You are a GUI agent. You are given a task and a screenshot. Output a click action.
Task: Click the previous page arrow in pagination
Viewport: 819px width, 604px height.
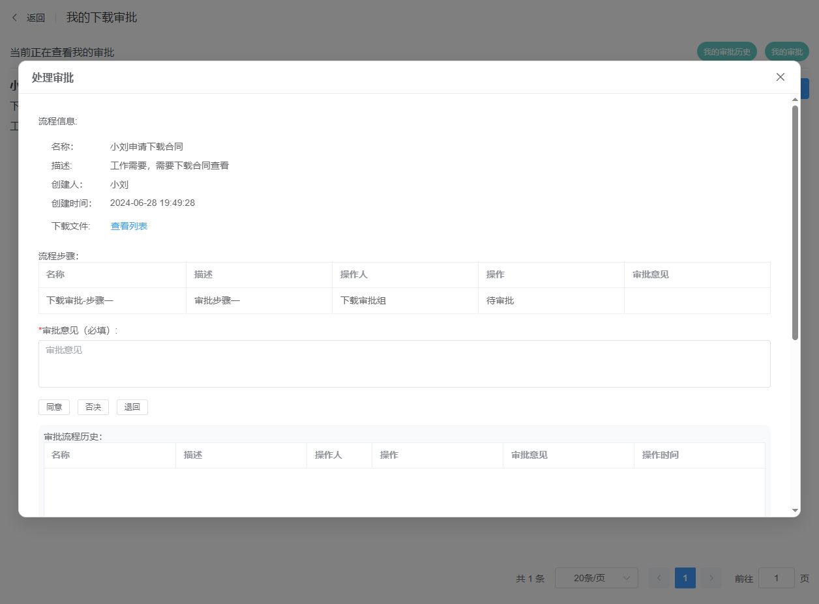659,578
